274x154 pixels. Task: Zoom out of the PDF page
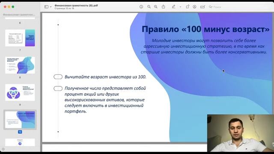coord(149,7)
